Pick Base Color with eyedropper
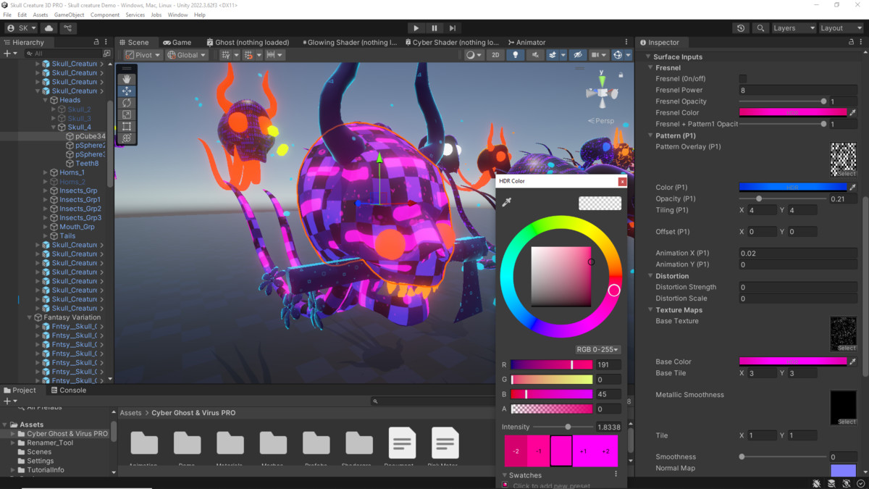 pyautogui.click(x=852, y=361)
